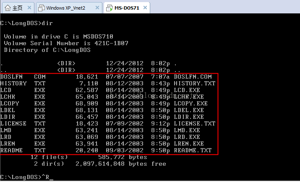The image size is (300, 182).
Task: Click the running VM icon on MS-DOS71 tab
Action: pos(110,8)
